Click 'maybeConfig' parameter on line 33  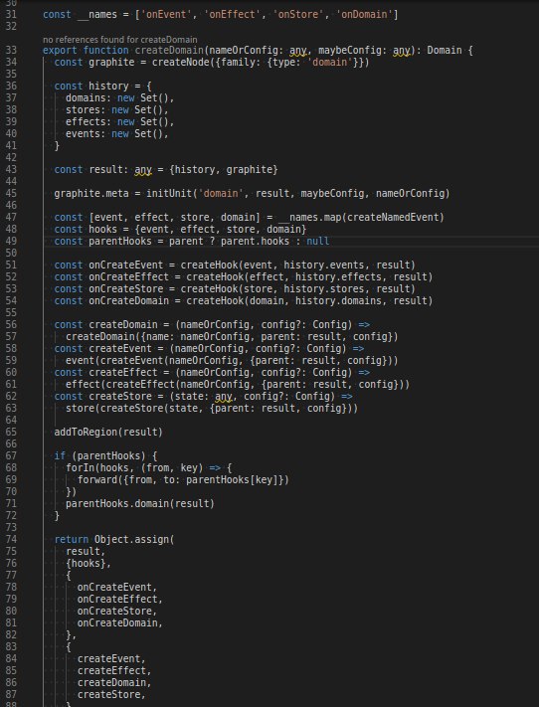(350, 50)
